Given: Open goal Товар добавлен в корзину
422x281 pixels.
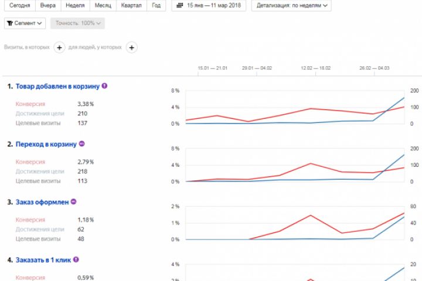Looking at the screenshot, I should (x=57, y=86).
